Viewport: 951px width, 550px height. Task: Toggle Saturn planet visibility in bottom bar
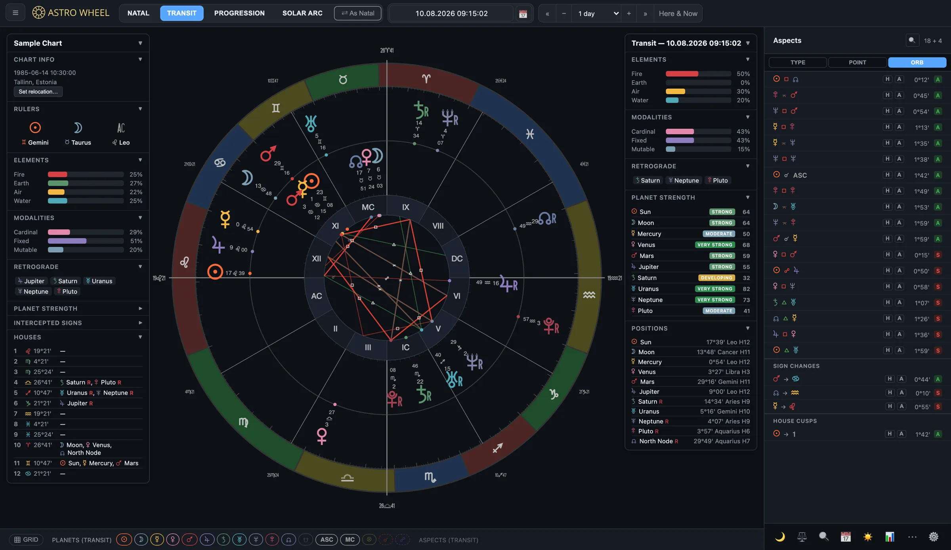(223, 539)
